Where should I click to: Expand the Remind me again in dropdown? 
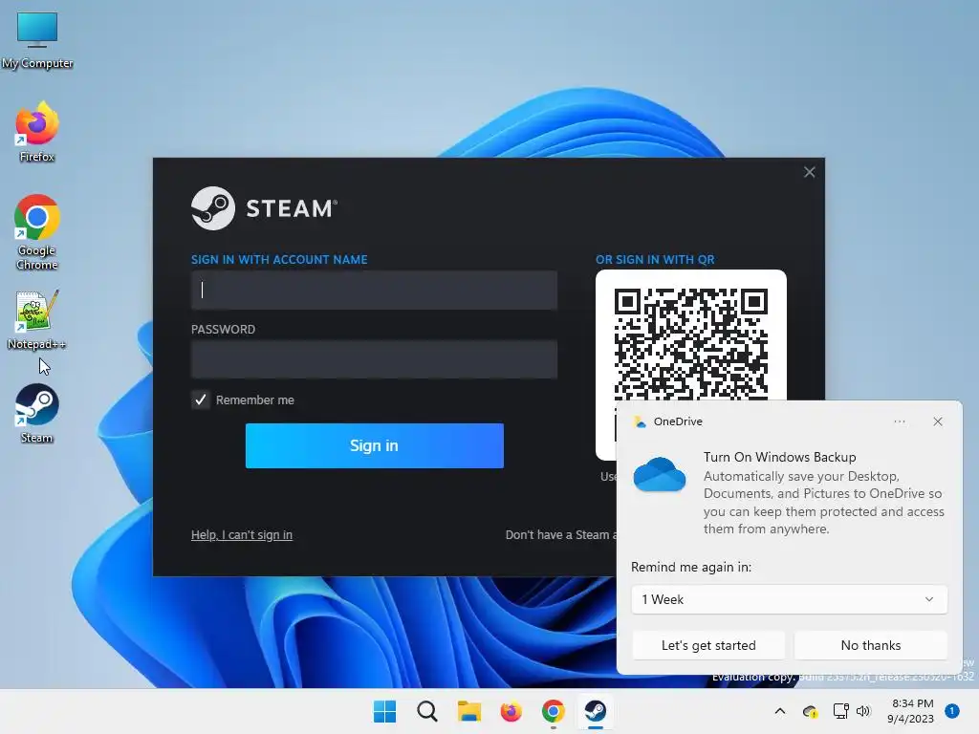pos(789,599)
